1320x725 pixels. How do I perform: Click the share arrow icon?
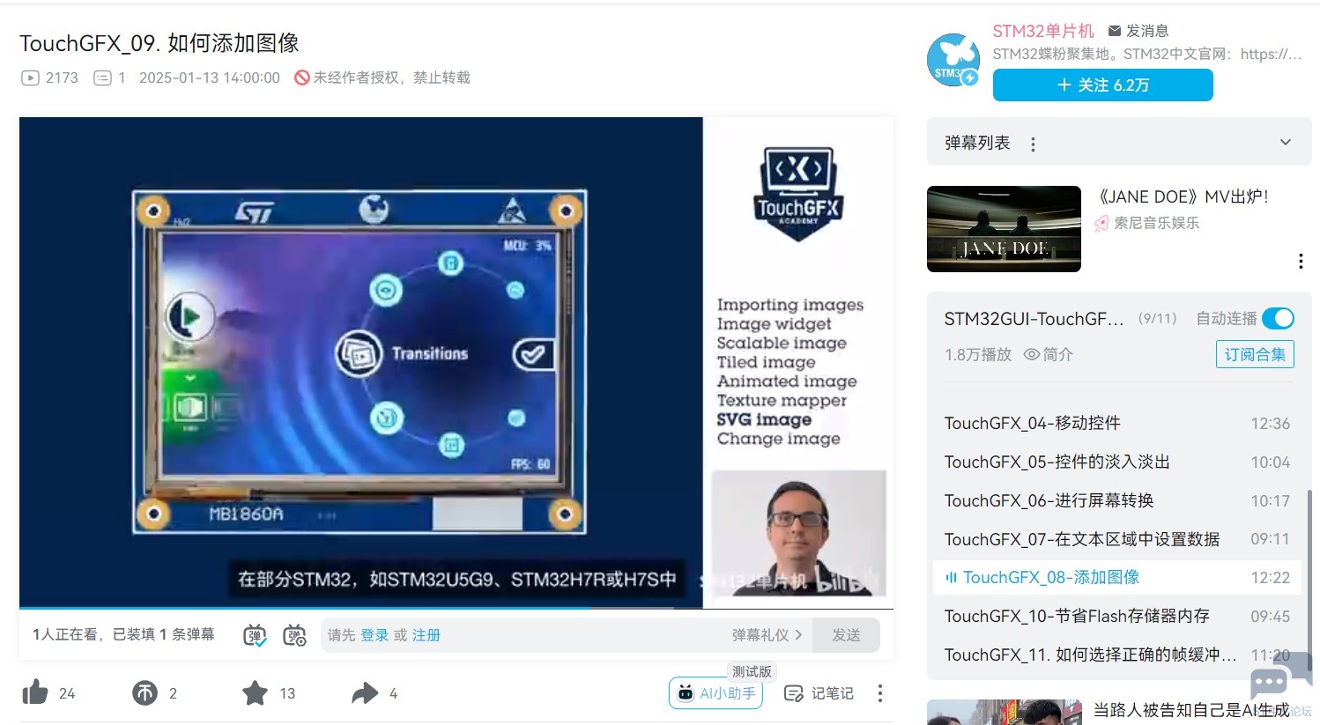coord(364,693)
